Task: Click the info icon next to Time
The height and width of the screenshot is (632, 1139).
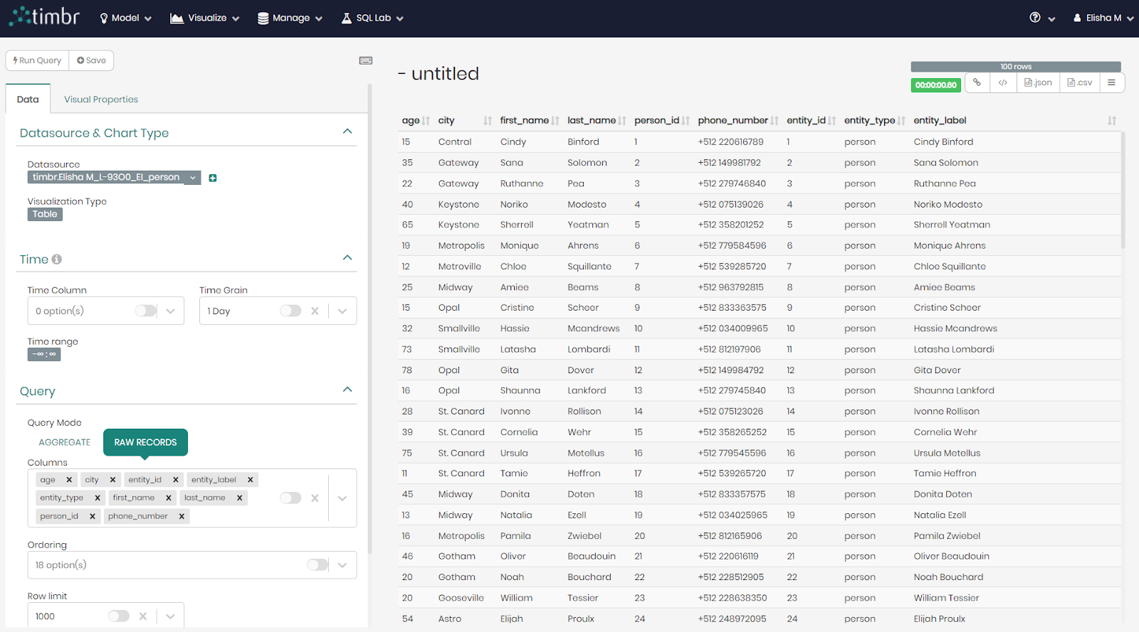Action: click(x=57, y=259)
